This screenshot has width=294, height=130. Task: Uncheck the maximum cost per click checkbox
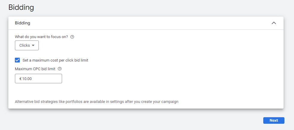pos(17,60)
